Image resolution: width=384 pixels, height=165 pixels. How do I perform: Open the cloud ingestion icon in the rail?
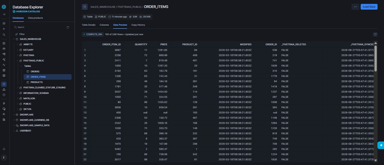(4, 49)
